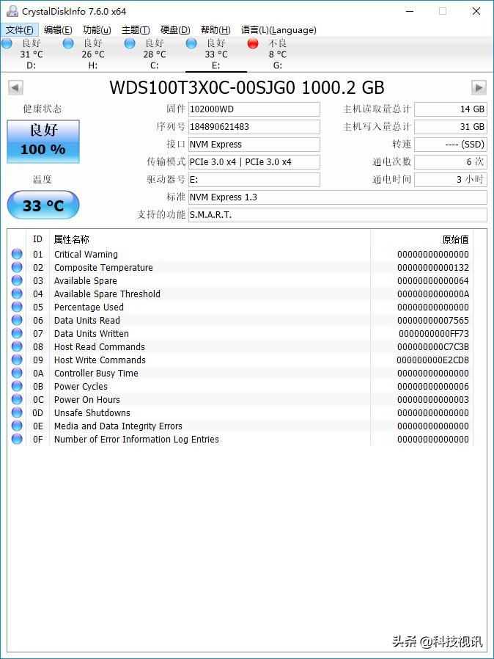This screenshot has height=659, width=494.
Task: Go to next disk with right arrow
Action: (479, 88)
